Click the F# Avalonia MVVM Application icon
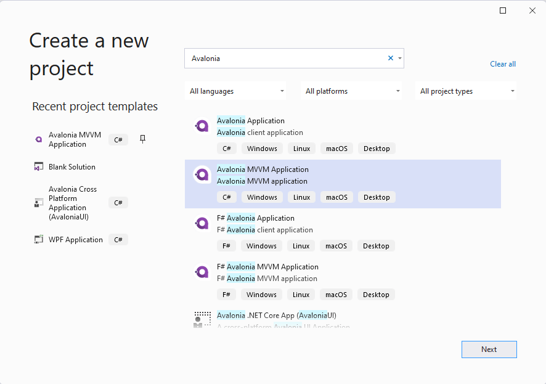Screen dimensions: 546x384 point(202,272)
